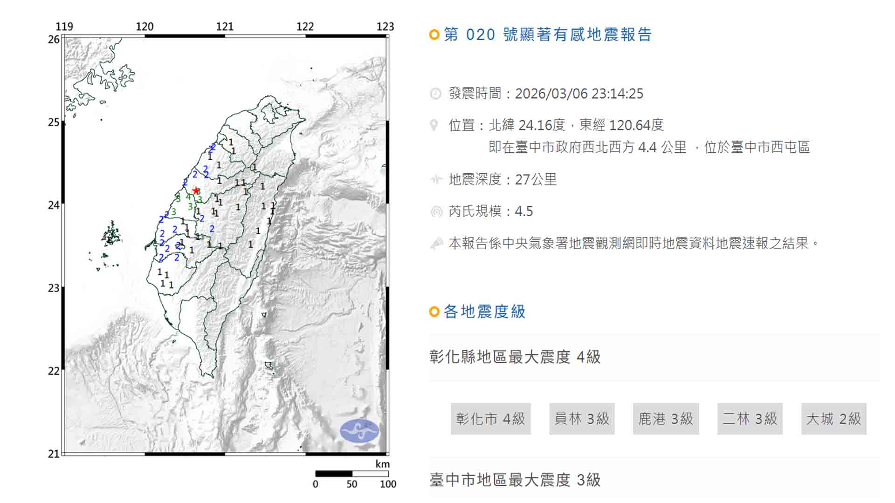Select the 員林 3級 intensity tag
This screenshot has width=895, height=503.
coord(581,419)
